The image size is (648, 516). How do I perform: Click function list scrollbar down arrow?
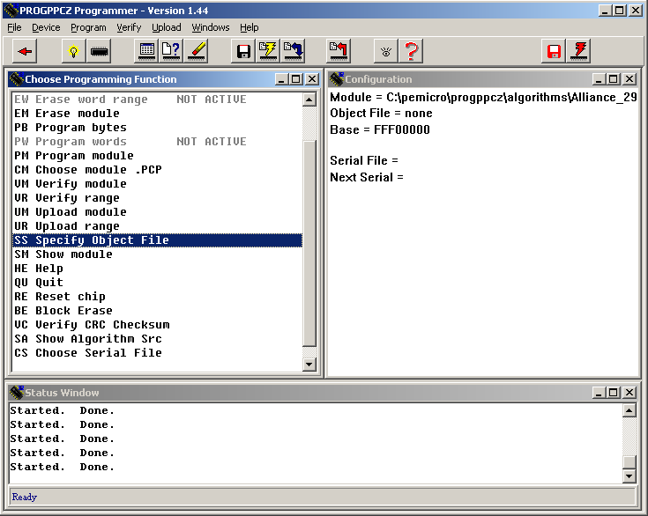(x=309, y=364)
